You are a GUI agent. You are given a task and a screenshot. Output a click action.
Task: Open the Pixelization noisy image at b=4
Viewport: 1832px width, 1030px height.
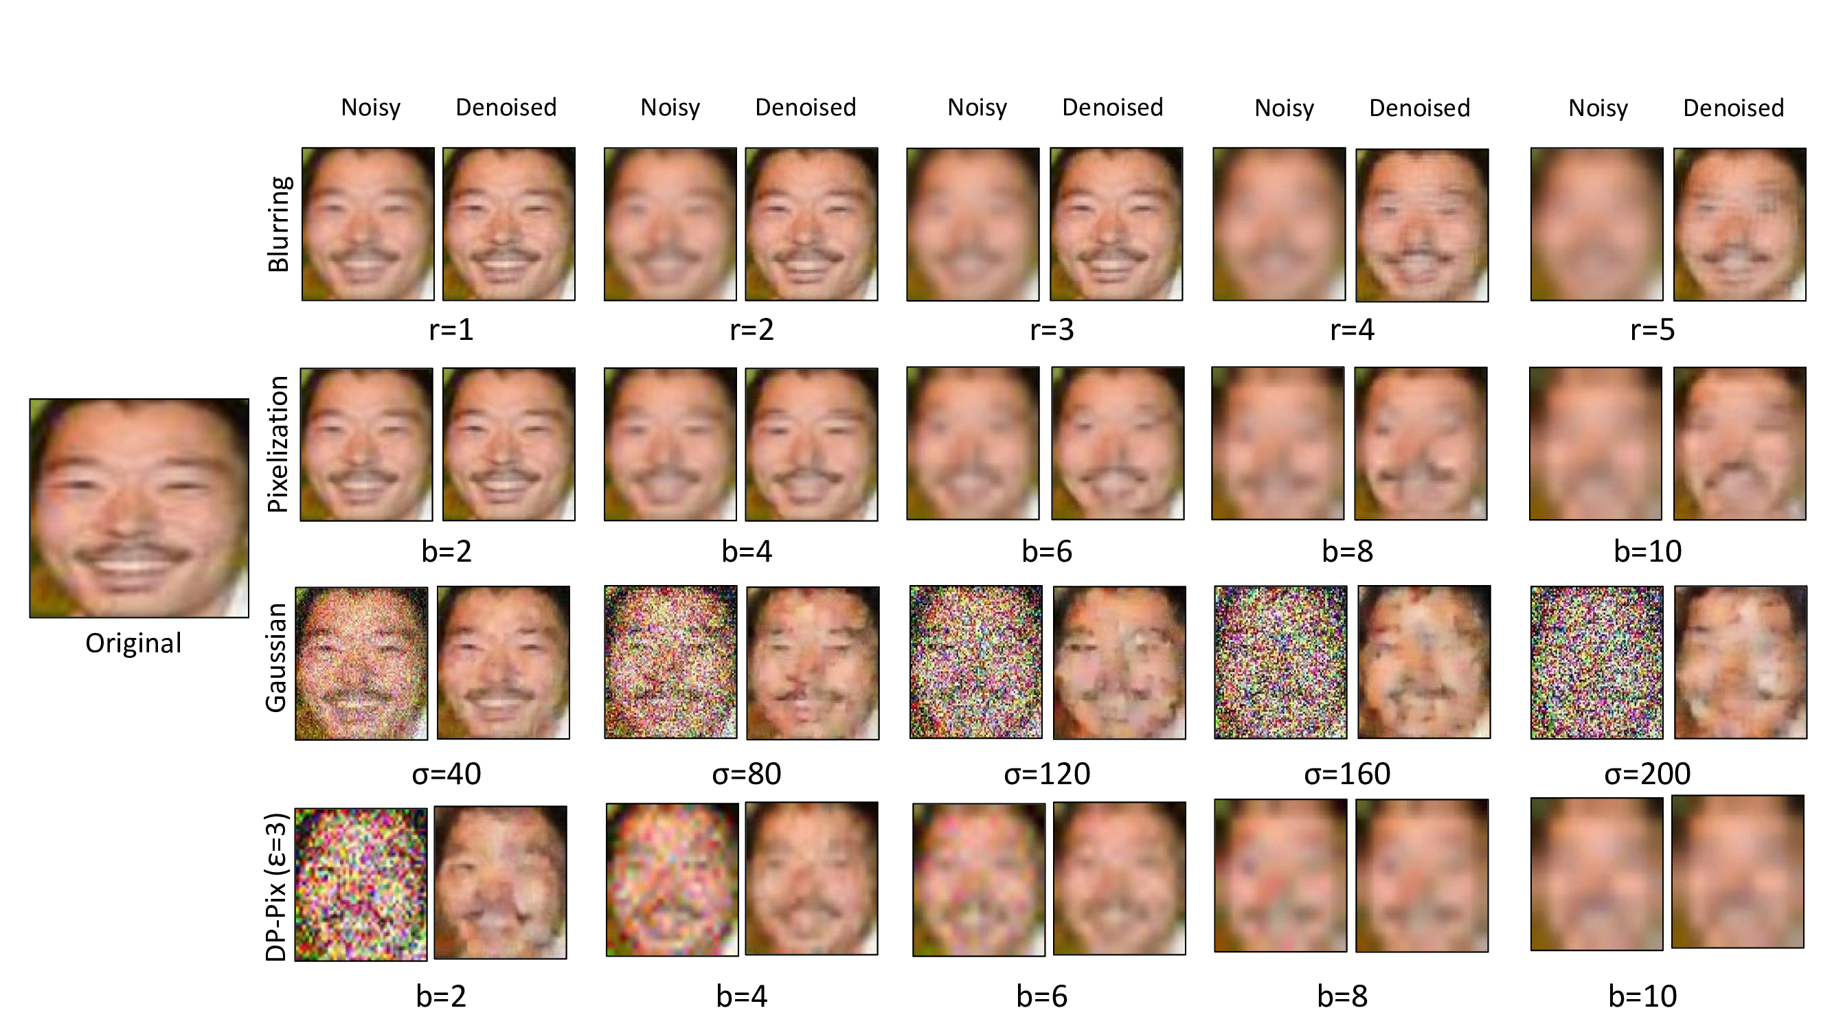tap(670, 444)
